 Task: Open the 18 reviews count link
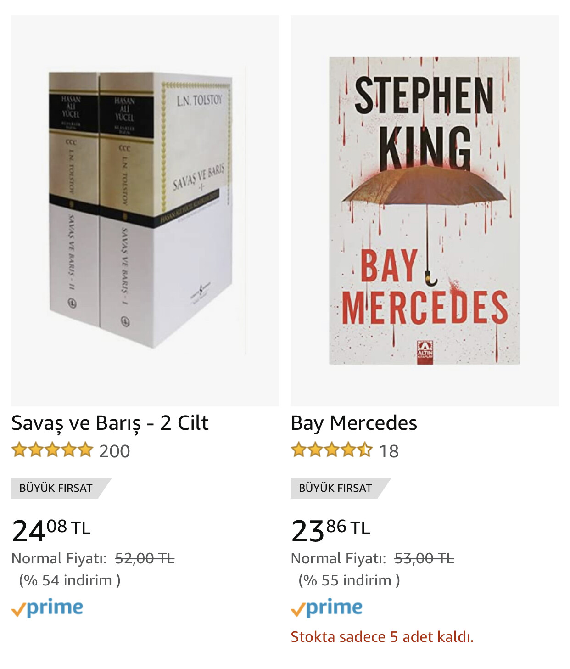tap(389, 451)
